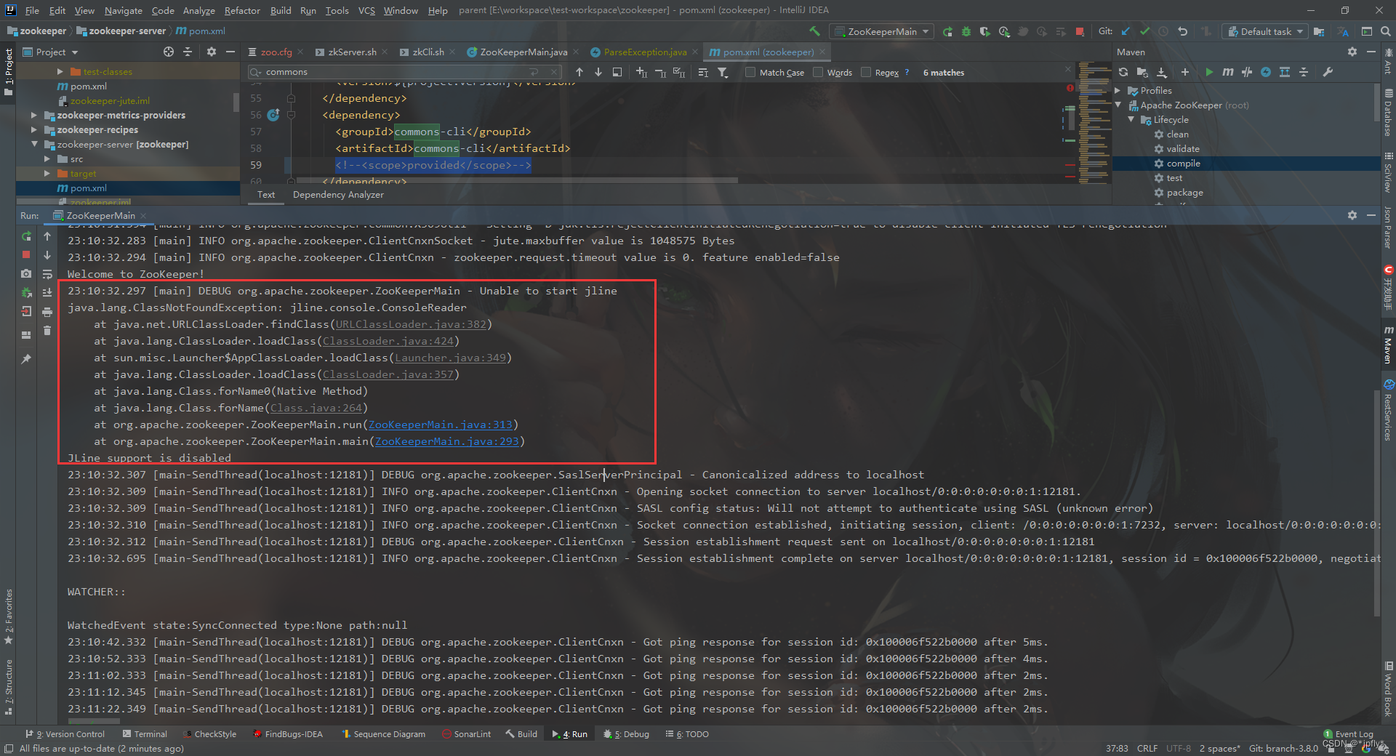Collapse the zookeeper-server module
Screen dimensions: 1396x756
coord(33,144)
